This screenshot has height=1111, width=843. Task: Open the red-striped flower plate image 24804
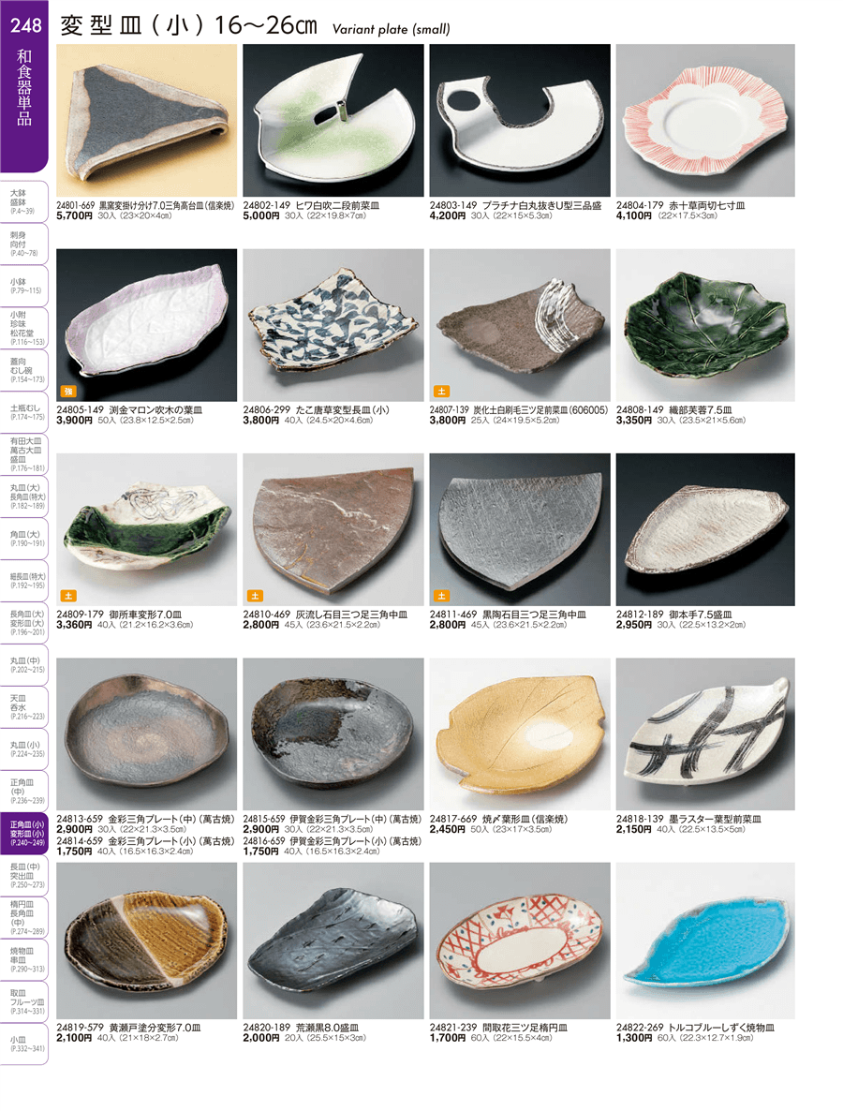[705, 121]
